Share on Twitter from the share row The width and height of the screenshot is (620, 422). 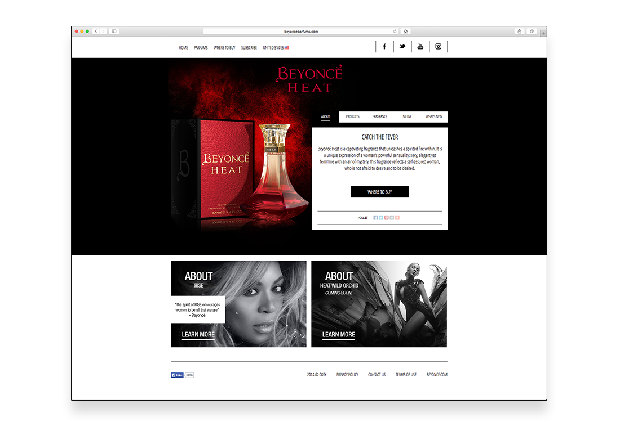(381, 218)
